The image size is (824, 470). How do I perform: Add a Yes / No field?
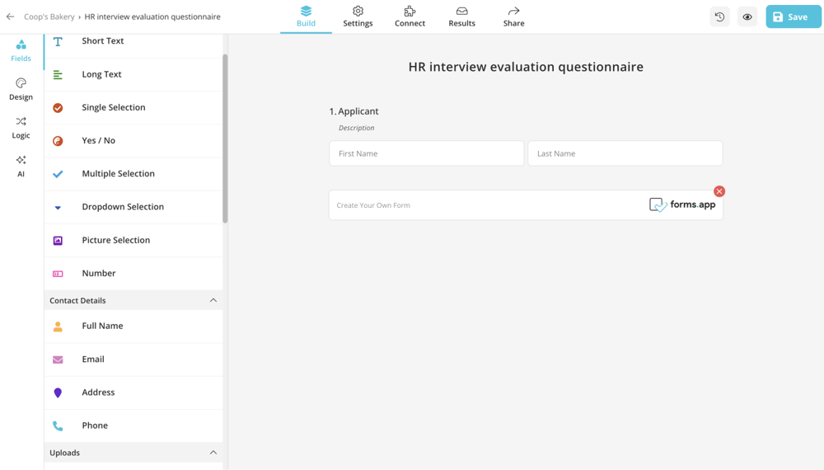point(133,141)
